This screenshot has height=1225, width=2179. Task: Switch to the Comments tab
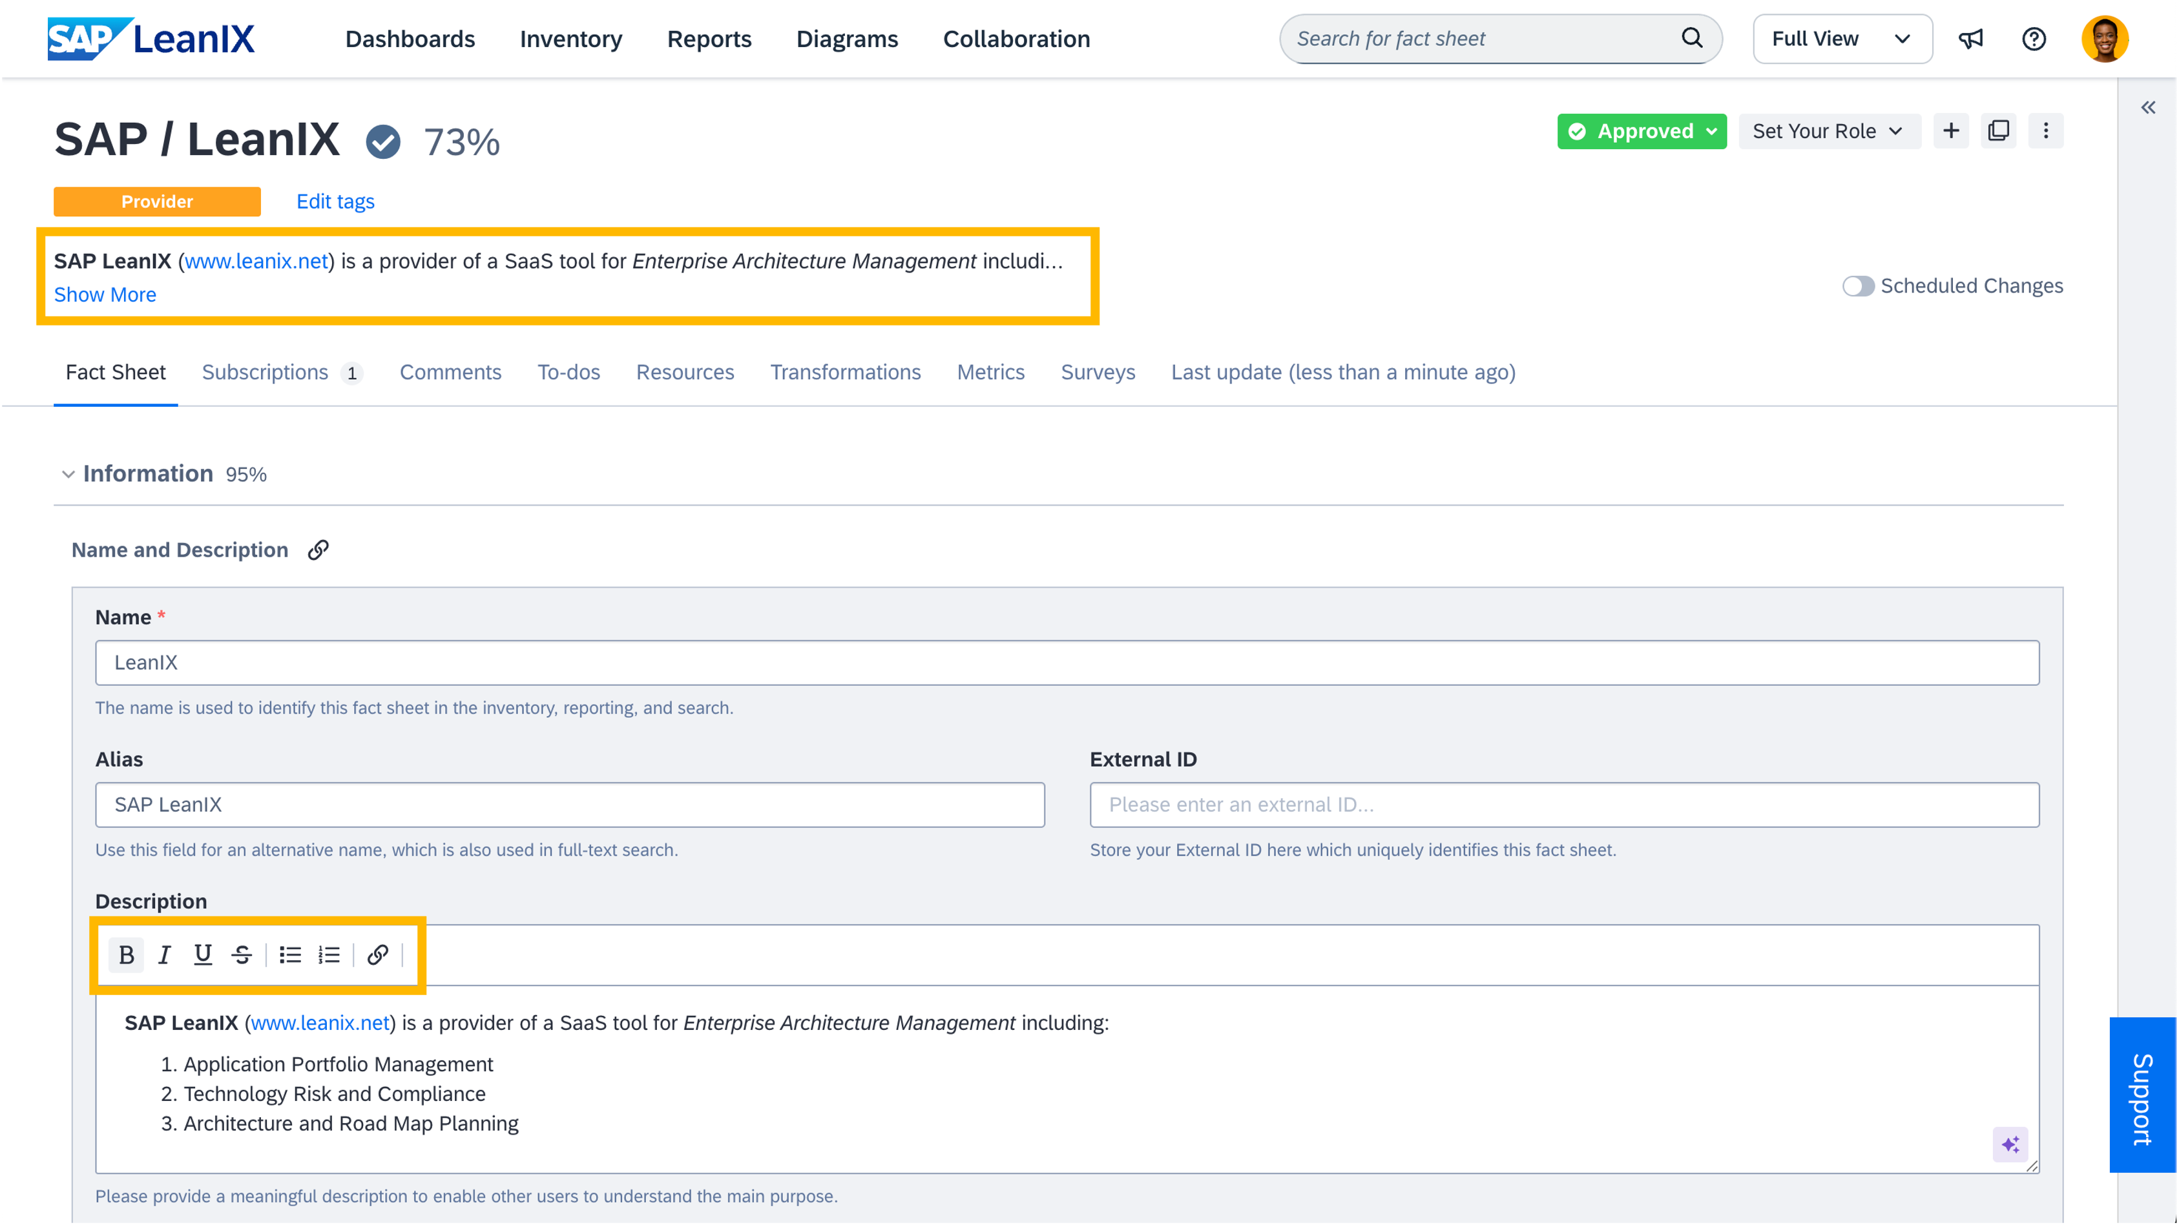(450, 373)
